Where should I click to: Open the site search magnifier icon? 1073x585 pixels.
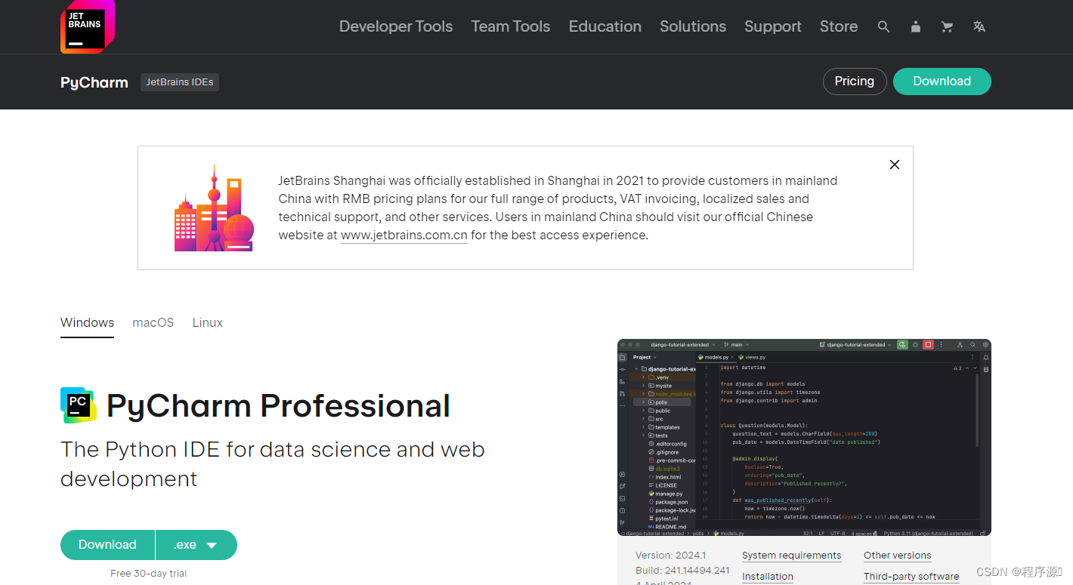883,26
